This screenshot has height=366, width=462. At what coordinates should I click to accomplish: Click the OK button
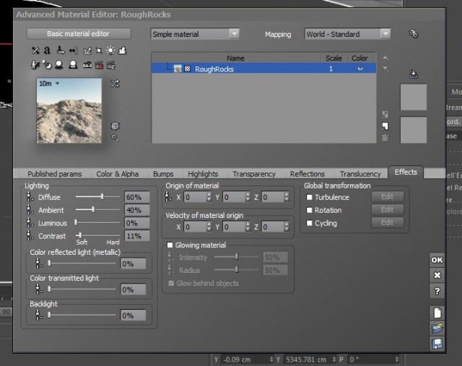(x=437, y=260)
